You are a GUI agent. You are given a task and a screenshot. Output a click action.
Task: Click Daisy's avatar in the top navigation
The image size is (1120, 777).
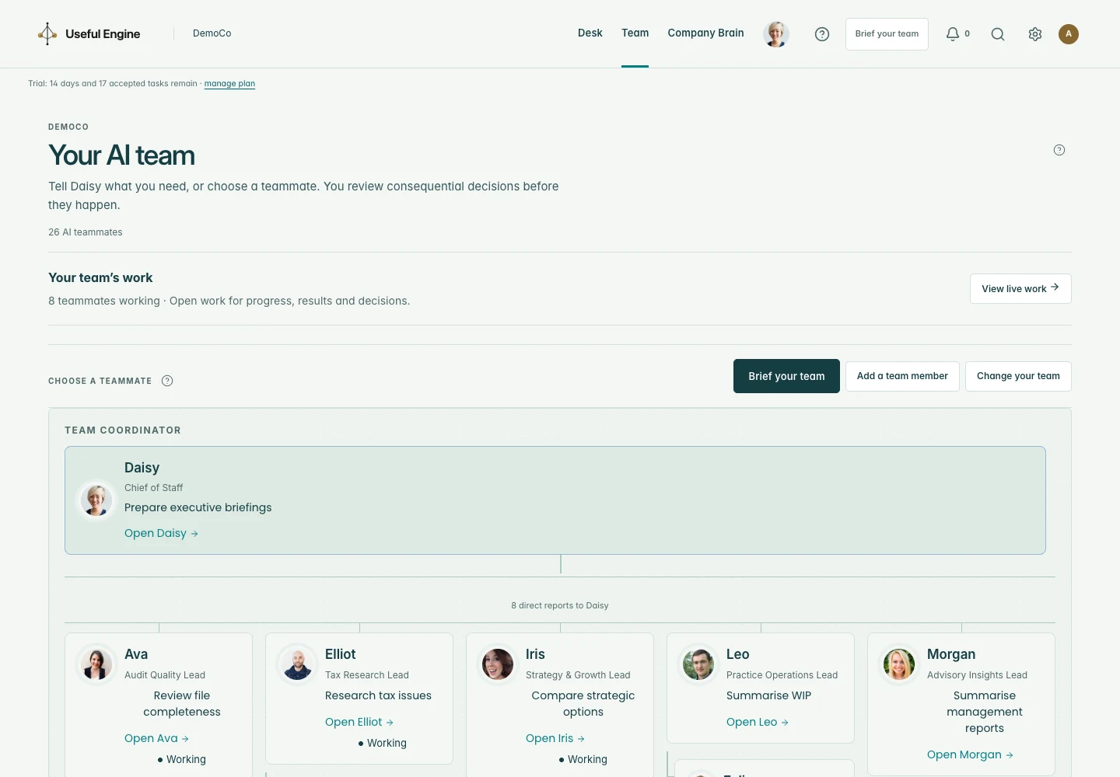click(x=776, y=34)
